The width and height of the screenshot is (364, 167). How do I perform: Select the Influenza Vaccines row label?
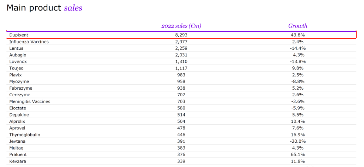pos(29,42)
